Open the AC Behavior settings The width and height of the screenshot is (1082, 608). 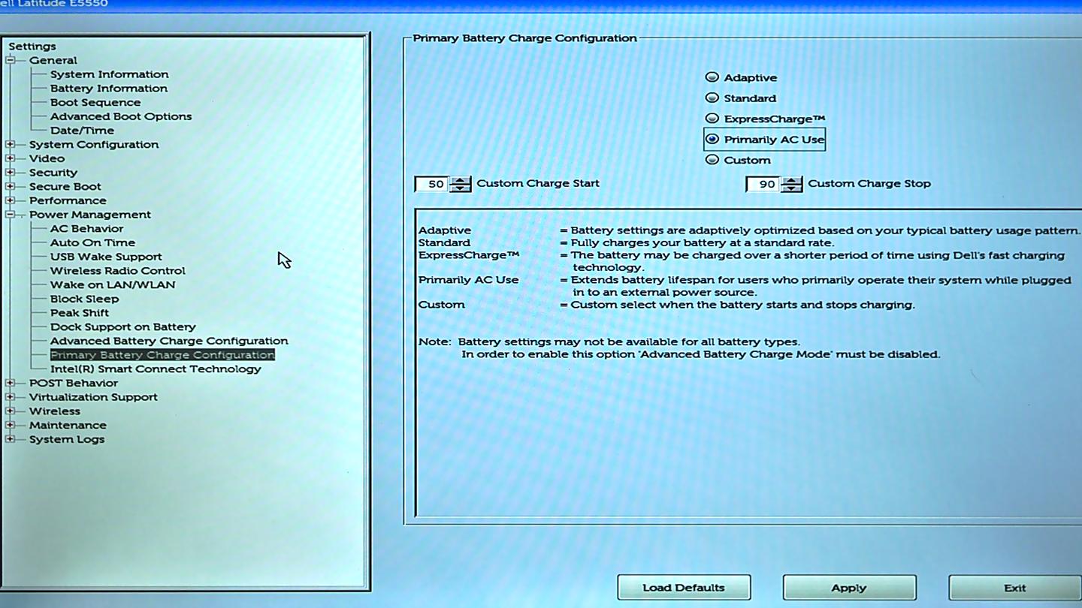[x=86, y=228]
